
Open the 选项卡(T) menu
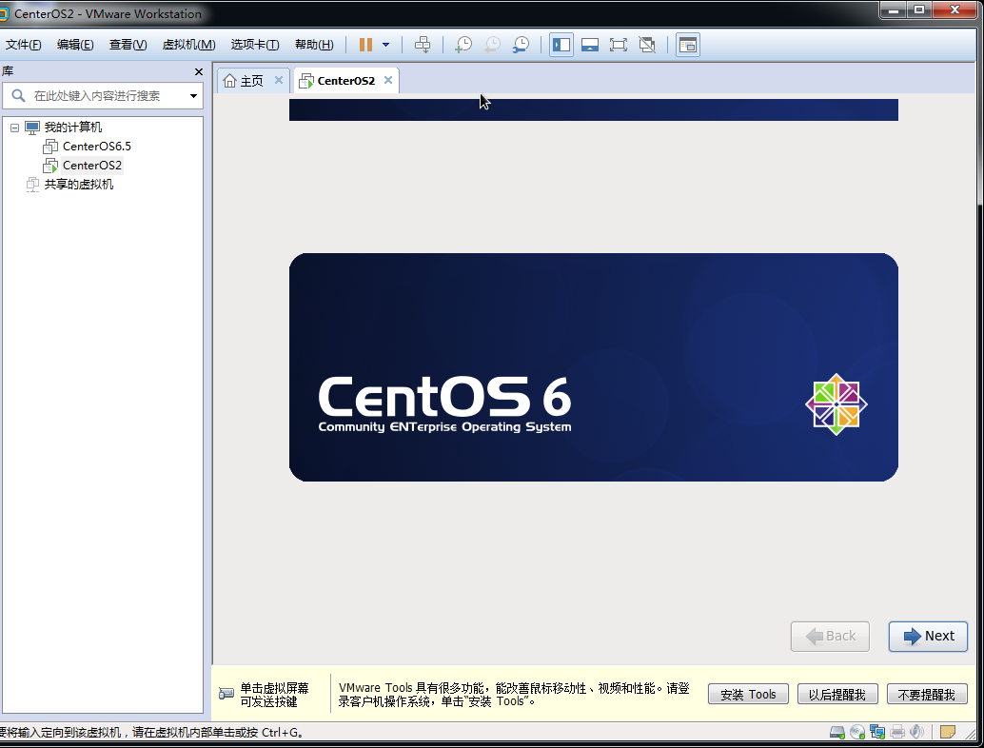click(x=255, y=45)
